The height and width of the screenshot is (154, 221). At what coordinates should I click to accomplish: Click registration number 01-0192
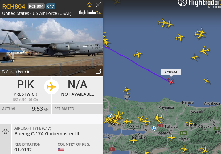[x=23, y=150]
